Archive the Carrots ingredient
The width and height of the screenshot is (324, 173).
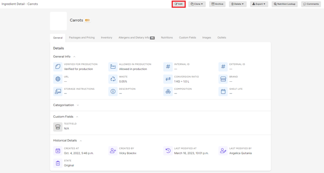[217, 4]
